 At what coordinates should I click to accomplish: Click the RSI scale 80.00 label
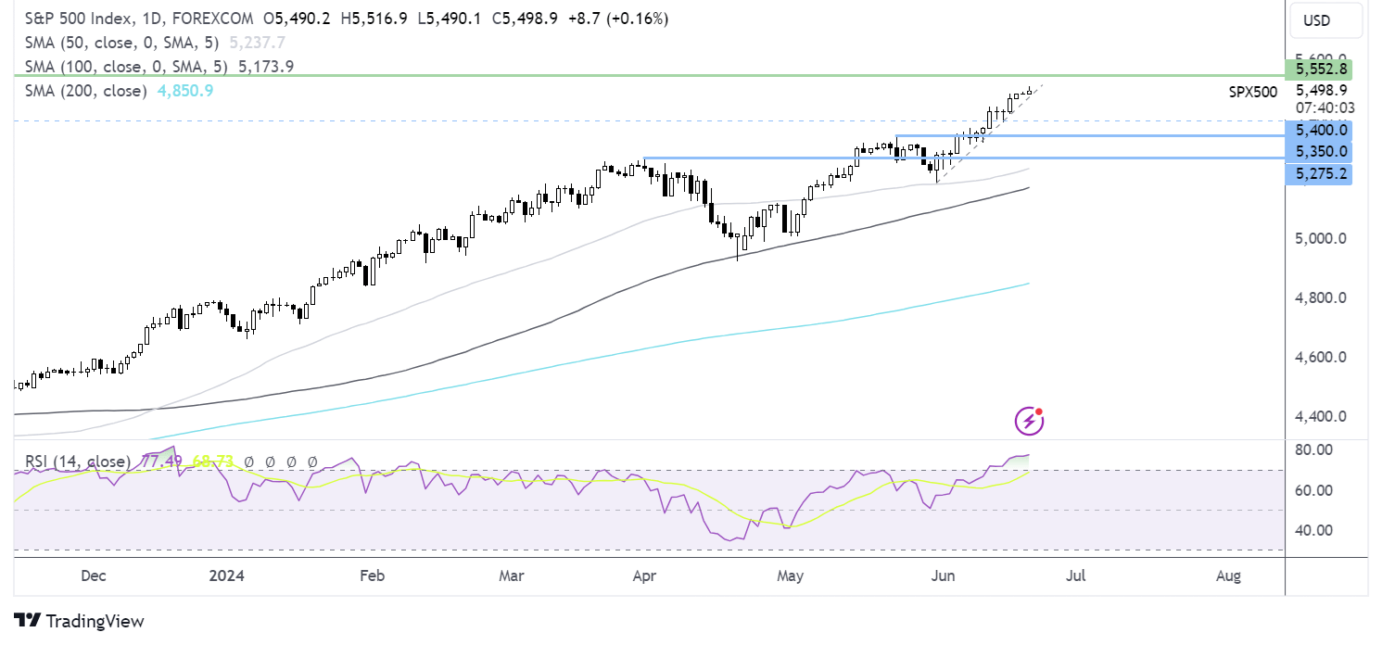[x=1313, y=450]
